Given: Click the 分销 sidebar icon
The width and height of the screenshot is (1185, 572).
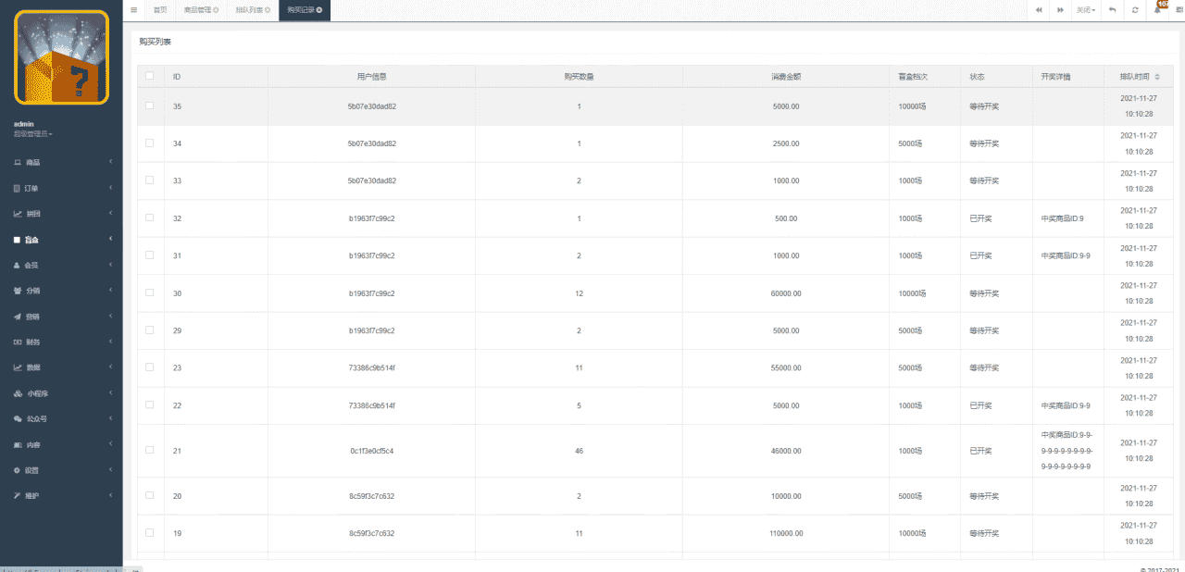Looking at the screenshot, I should point(18,291).
